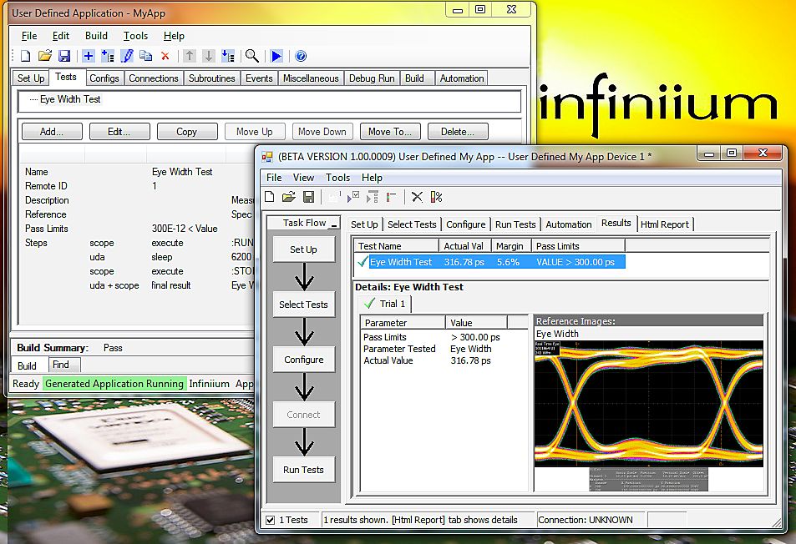Click the red X delete icon in MyApp toolbar
This screenshot has width=796, height=544.
tap(165, 56)
